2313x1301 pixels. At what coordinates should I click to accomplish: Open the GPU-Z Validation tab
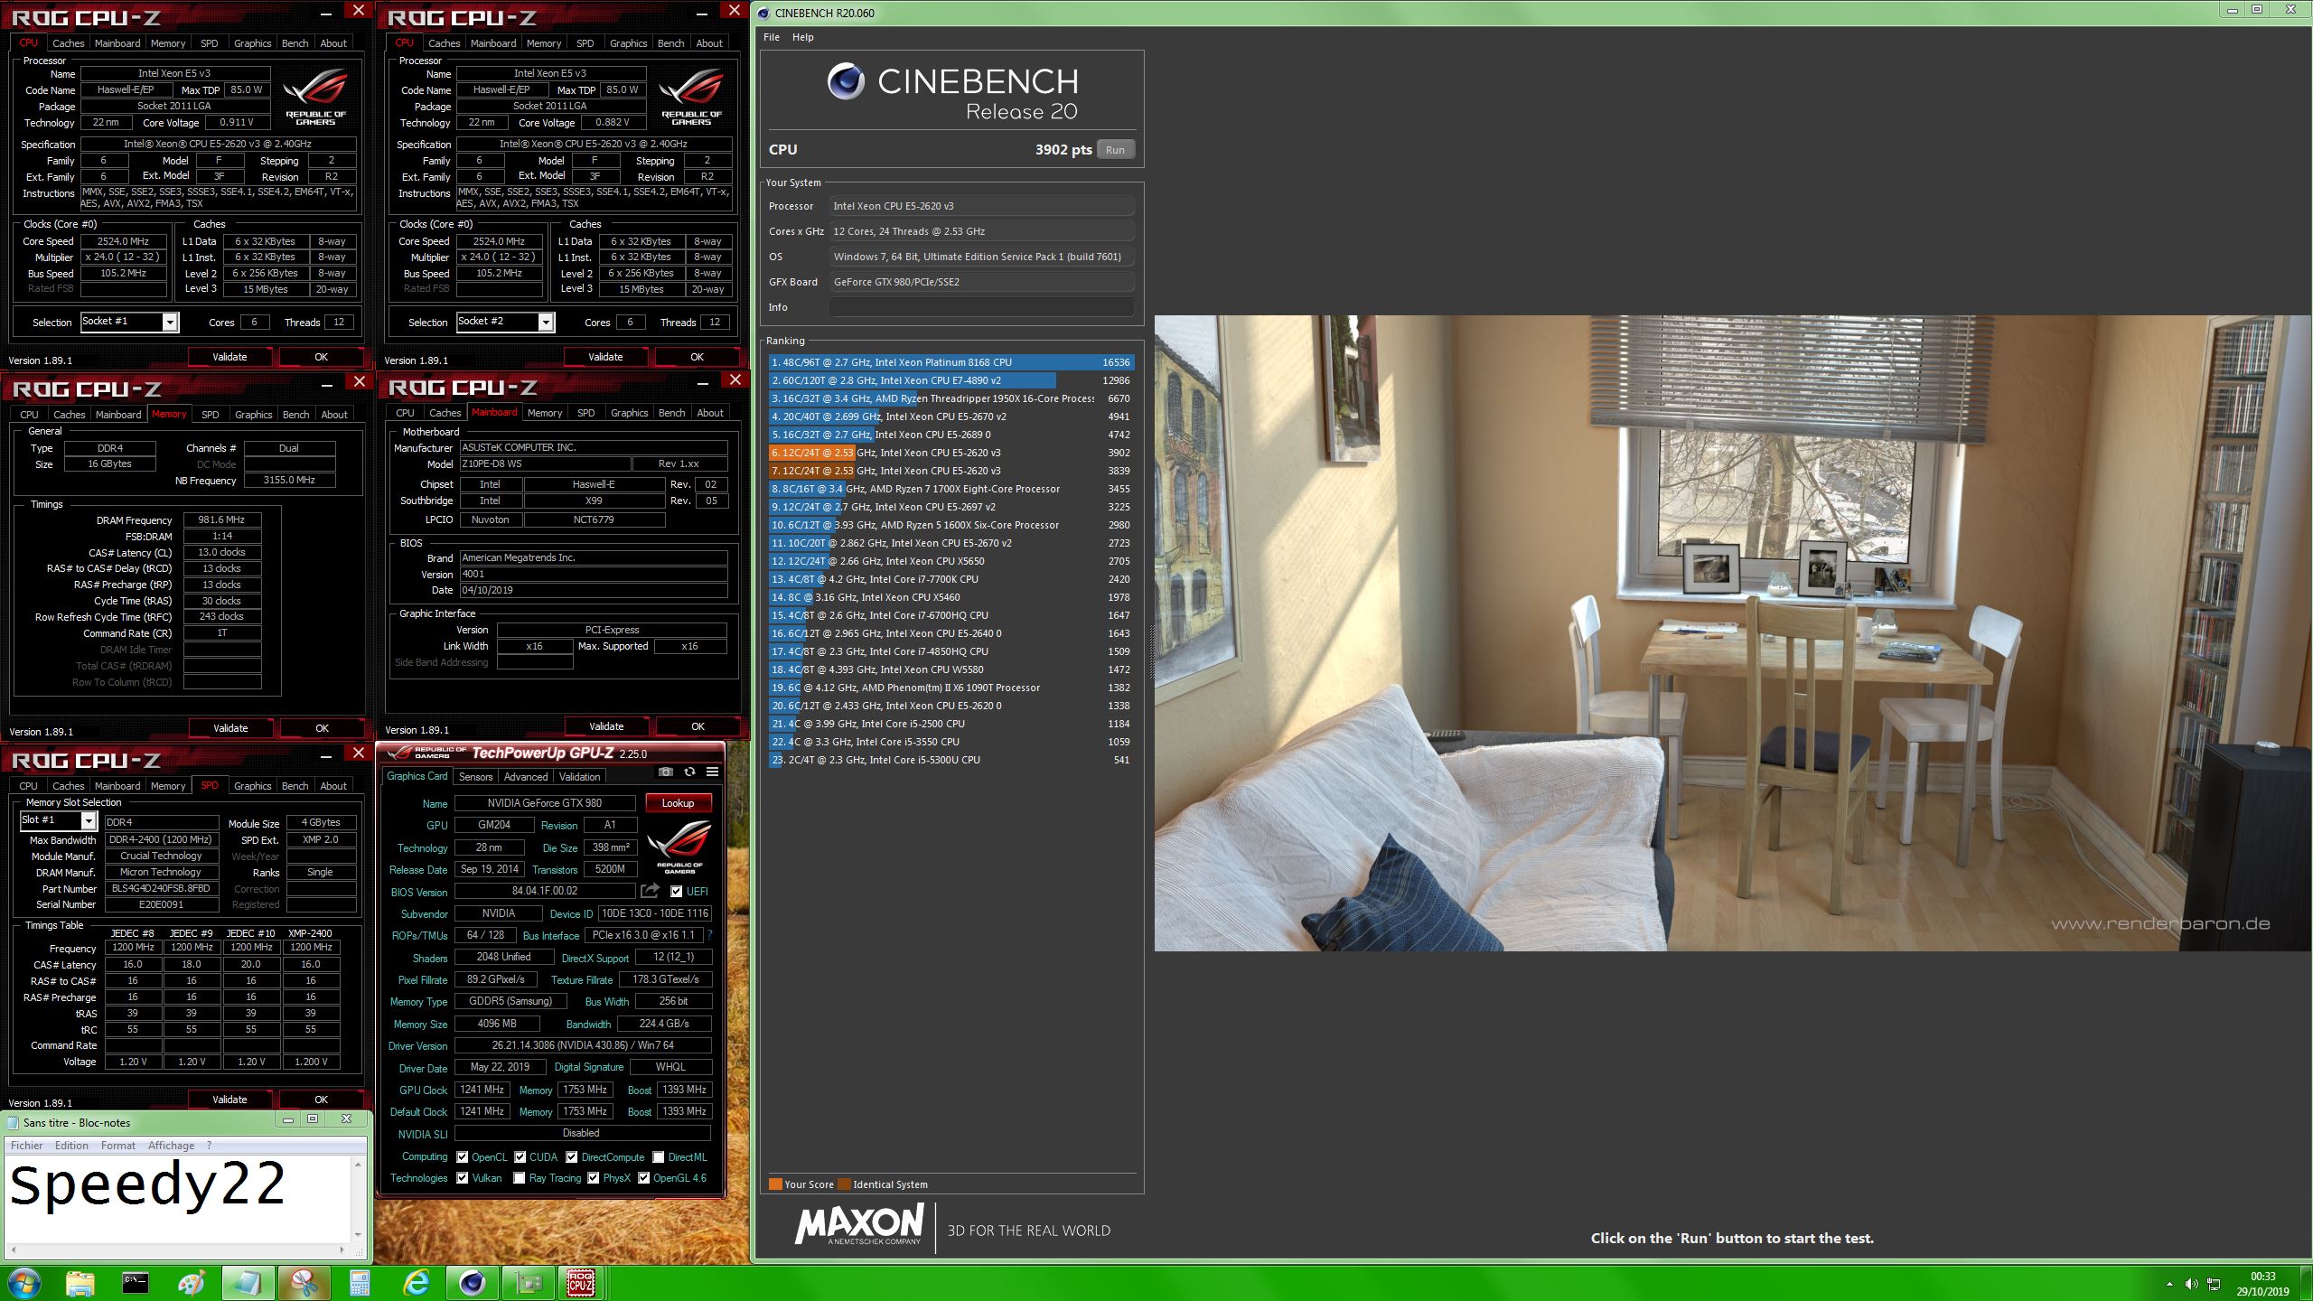point(579,777)
